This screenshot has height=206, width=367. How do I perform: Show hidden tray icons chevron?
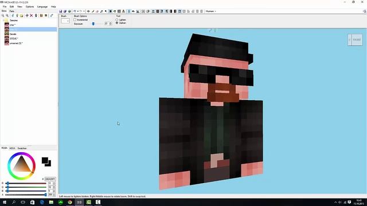(335, 202)
